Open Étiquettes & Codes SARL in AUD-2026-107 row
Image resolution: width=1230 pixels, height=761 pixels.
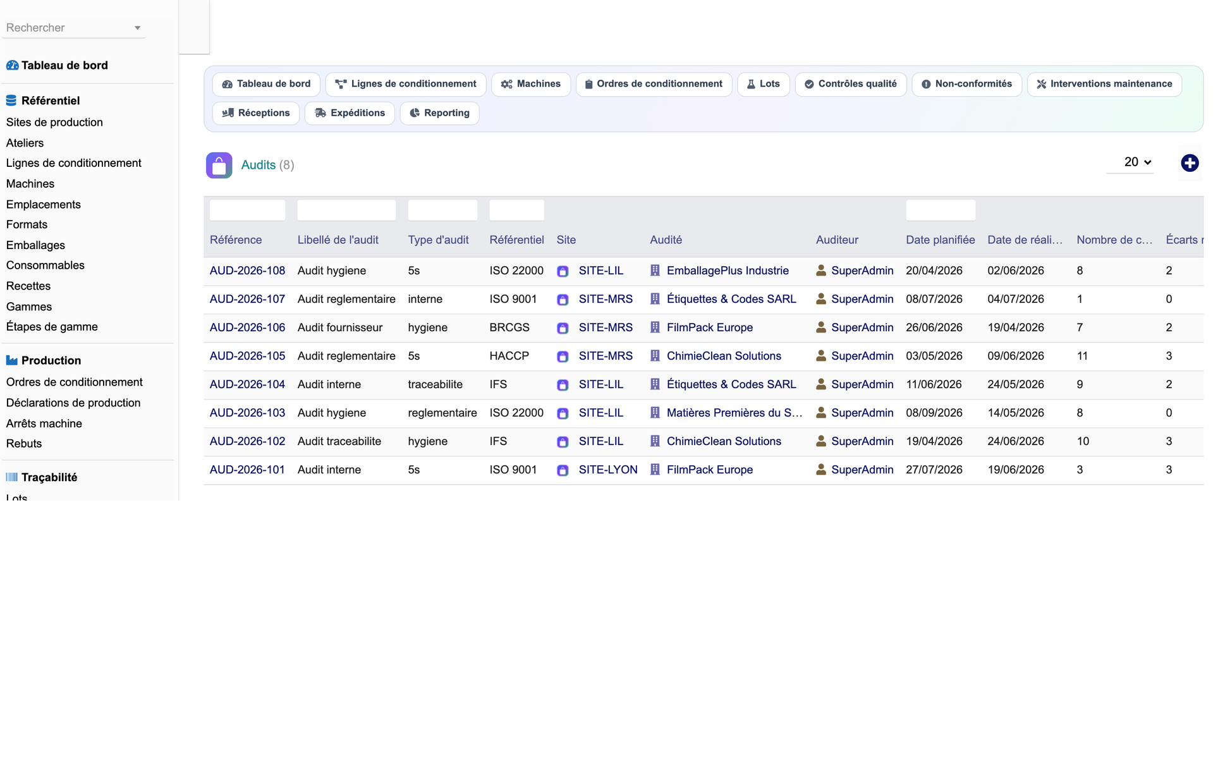[731, 299]
